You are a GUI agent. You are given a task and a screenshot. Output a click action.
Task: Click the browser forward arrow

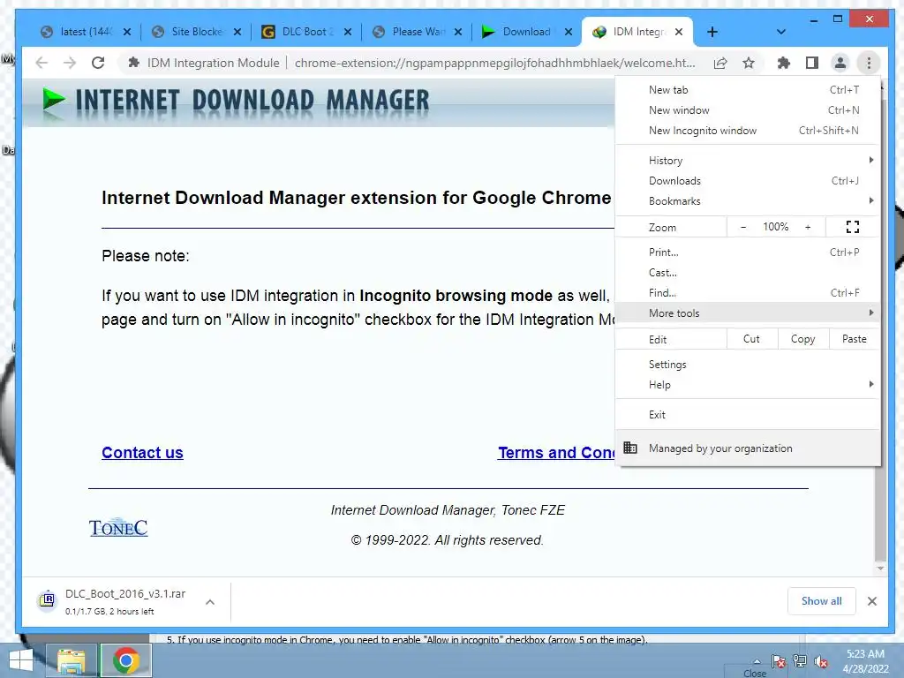[70, 63]
